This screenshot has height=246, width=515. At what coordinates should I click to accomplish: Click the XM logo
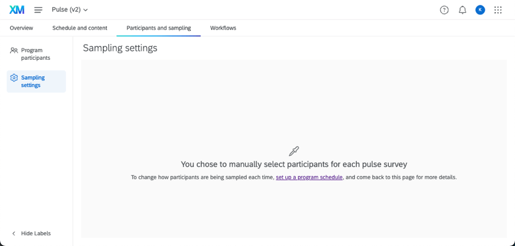[x=17, y=10]
